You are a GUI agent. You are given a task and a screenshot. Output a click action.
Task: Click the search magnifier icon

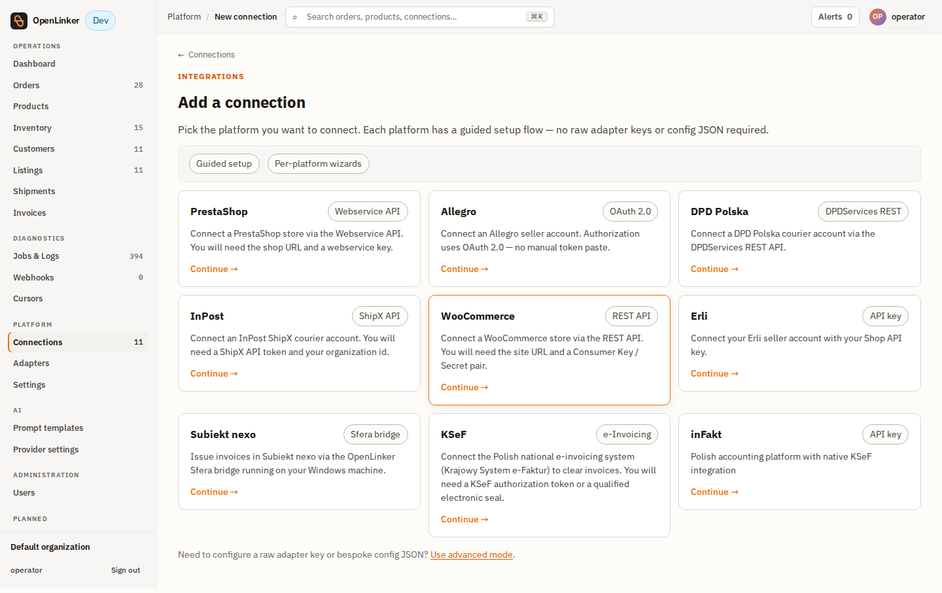click(295, 17)
